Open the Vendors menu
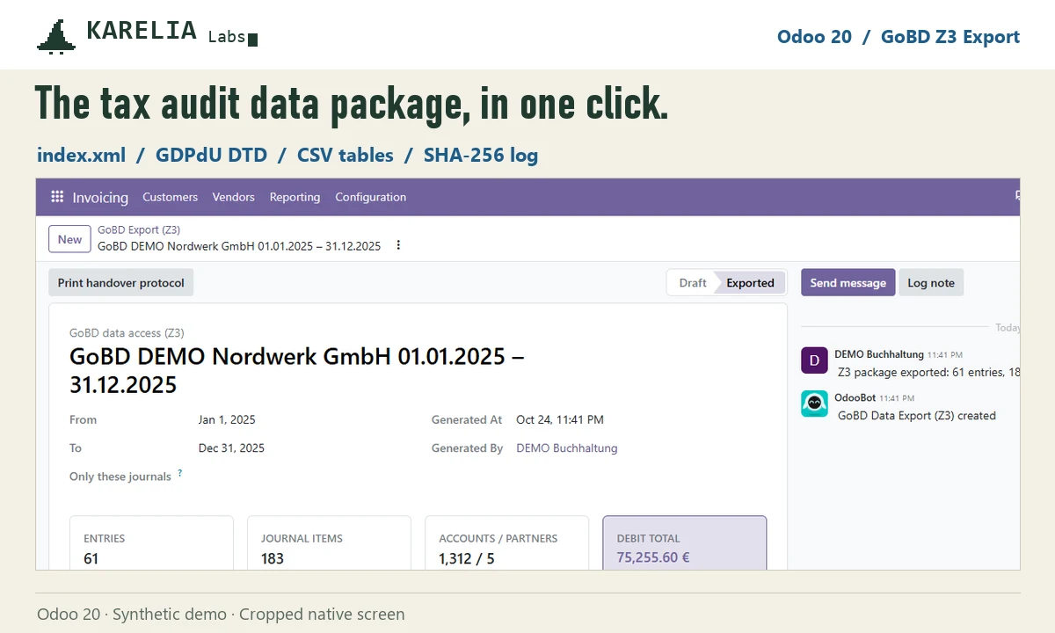 pyautogui.click(x=234, y=197)
